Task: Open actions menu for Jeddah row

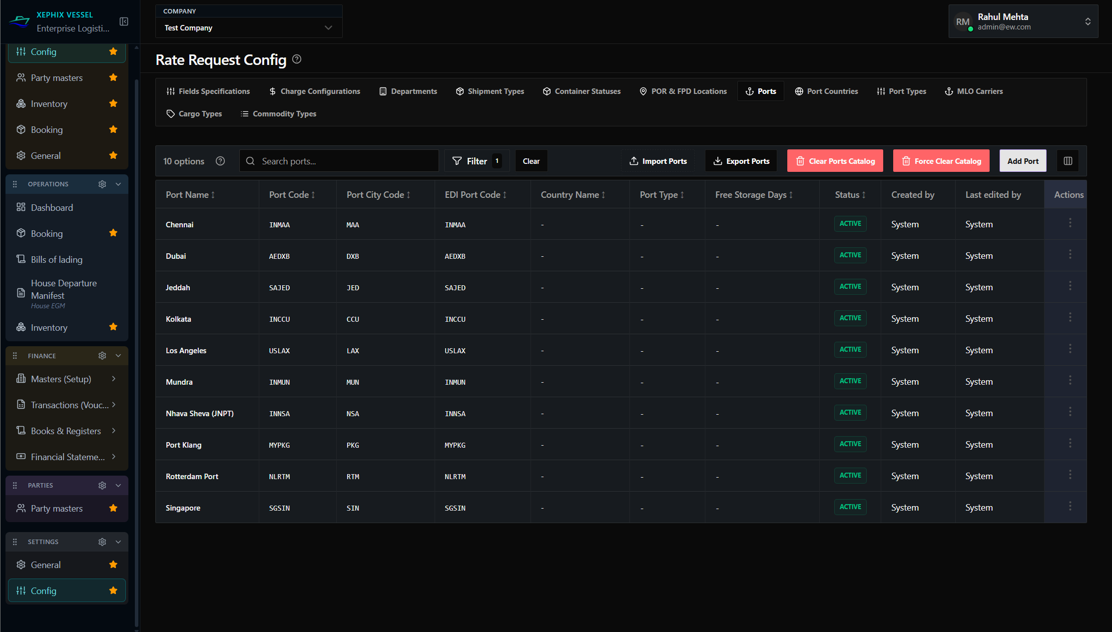Action: click(1070, 286)
